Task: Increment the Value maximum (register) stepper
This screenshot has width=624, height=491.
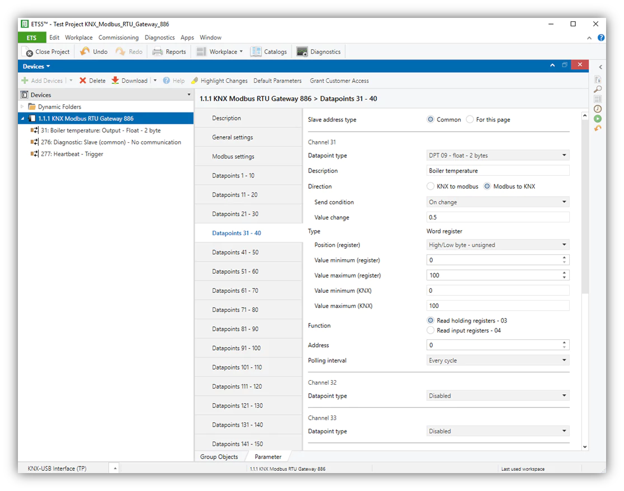Action: pyautogui.click(x=564, y=273)
